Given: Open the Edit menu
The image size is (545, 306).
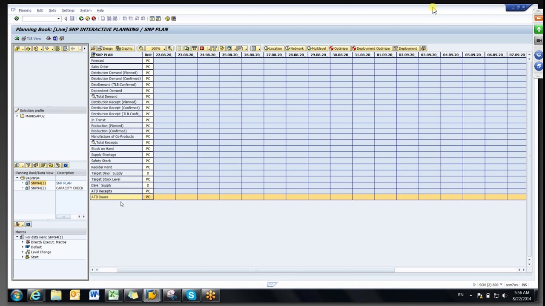Looking at the screenshot, I should (40, 10).
